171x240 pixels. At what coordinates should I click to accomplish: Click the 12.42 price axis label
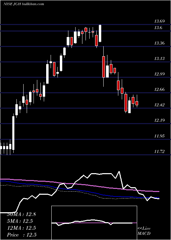159,105
